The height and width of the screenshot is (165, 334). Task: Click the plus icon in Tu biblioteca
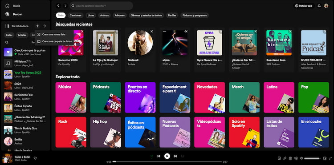click(37, 26)
